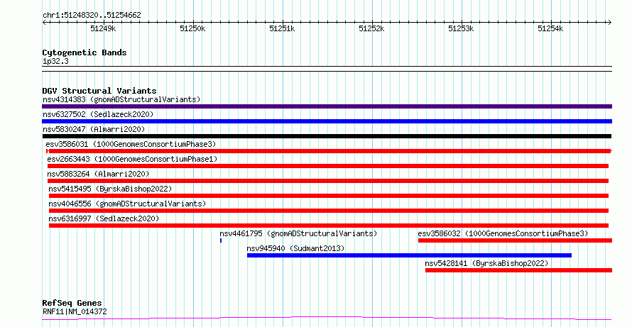
Task: Click the DGV Structural Variants track heading
Action: [x=99, y=91]
